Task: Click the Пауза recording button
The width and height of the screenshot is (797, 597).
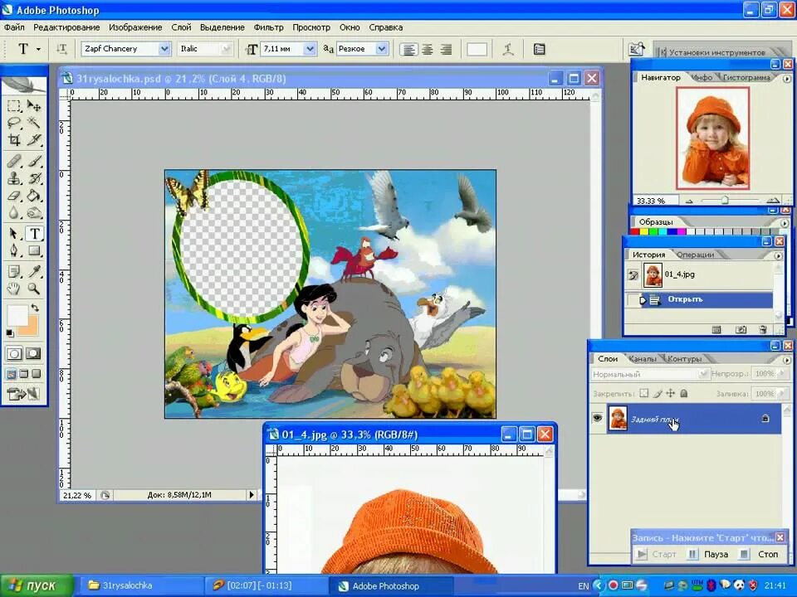Action: pyautogui.click(x=708, y=554)
